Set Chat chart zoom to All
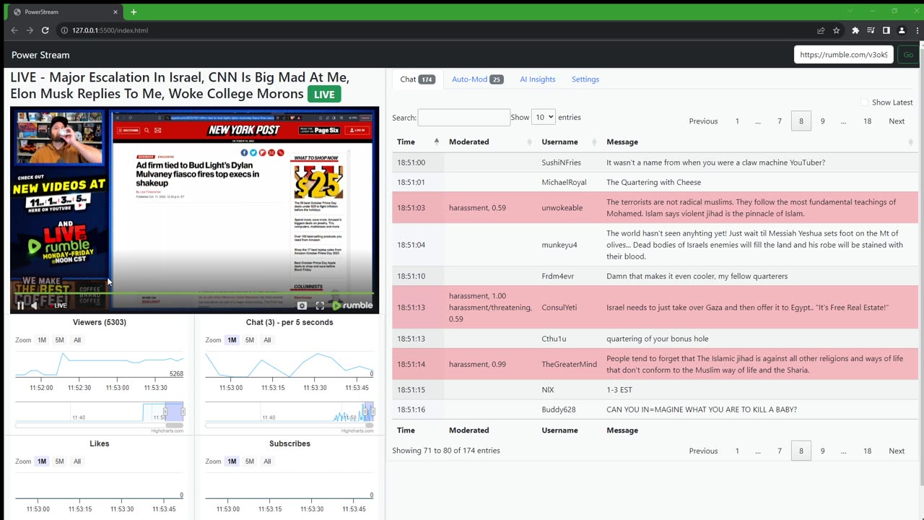 pos(267,340)
